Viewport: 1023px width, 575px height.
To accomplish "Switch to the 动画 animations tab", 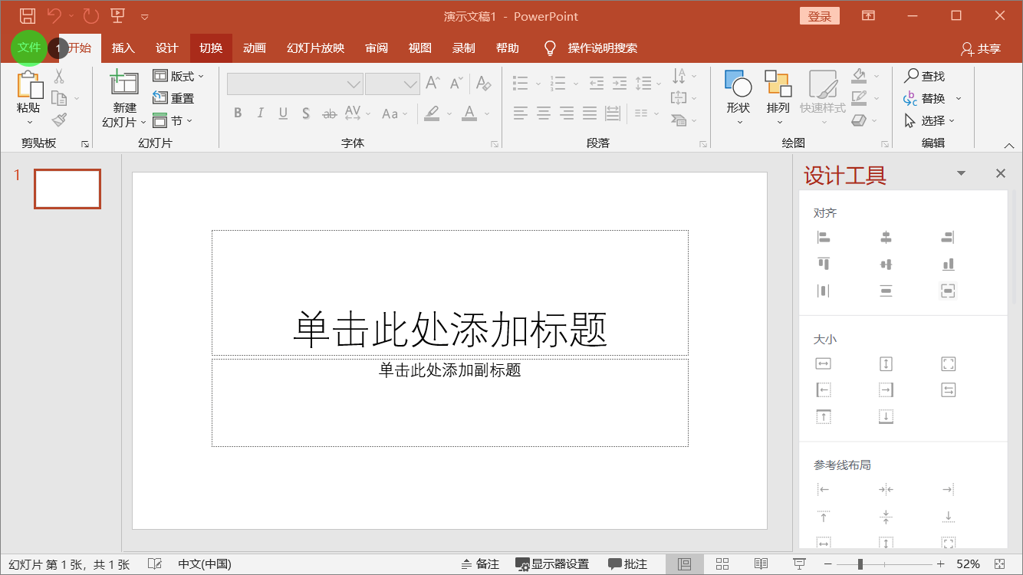I will 255,48.
